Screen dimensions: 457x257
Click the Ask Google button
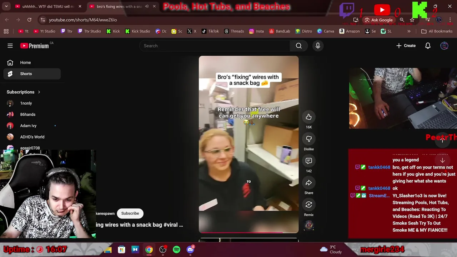click(x=378, y=20)
